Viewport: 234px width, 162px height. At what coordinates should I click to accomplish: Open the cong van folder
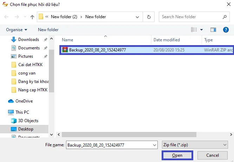24,73
